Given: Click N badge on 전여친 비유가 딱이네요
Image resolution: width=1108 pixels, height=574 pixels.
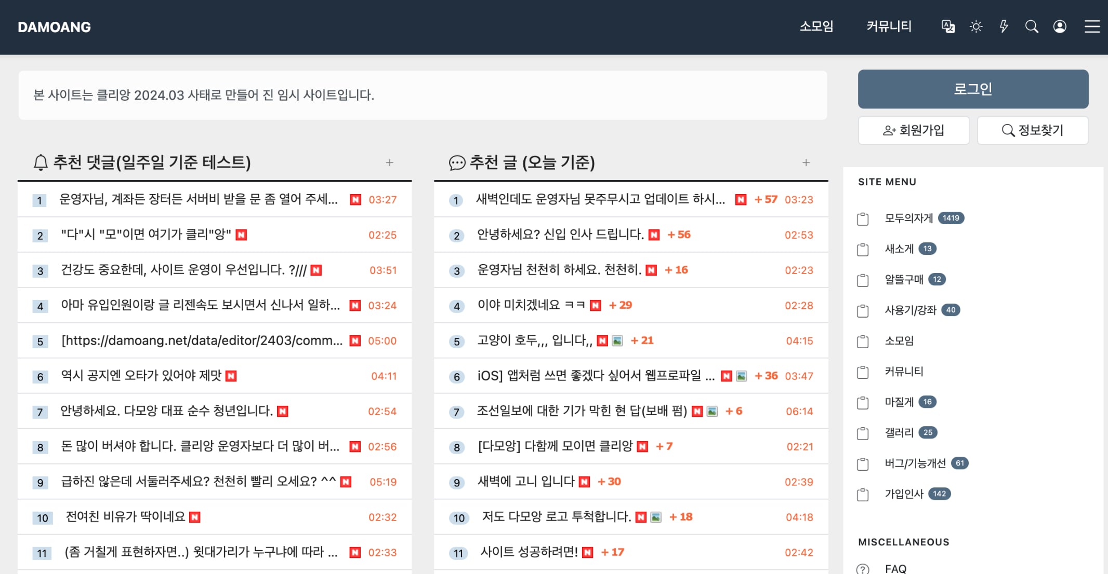Looking at the screenshot, I should click(x=195, y=517).
